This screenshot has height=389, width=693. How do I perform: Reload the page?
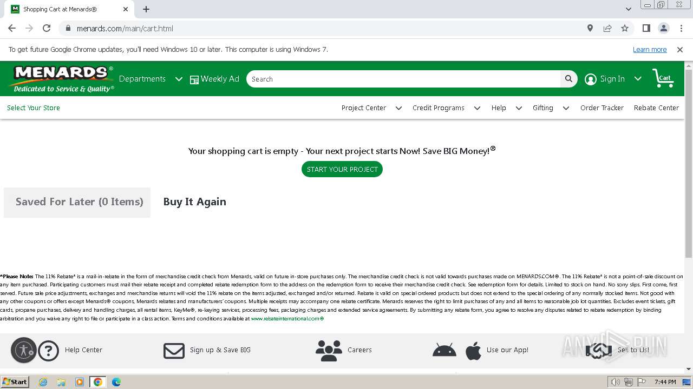pyautogui.click(x=47, y=28)
